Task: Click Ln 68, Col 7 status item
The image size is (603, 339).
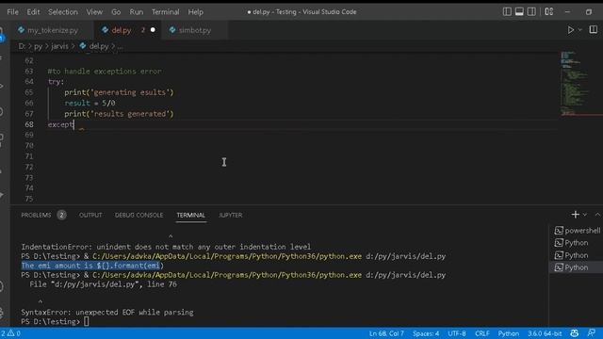Action: [386, 333]
